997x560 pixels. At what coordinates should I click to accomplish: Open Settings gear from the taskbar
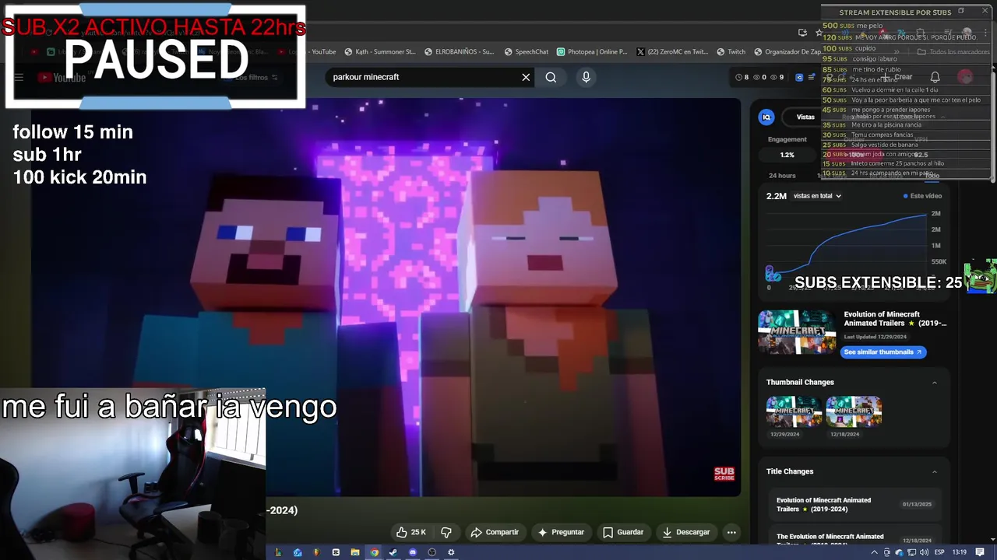point(451,552)
